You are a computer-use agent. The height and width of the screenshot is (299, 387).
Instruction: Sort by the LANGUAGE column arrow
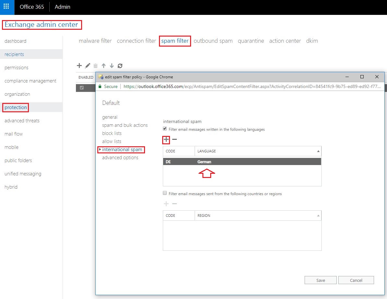318,151
